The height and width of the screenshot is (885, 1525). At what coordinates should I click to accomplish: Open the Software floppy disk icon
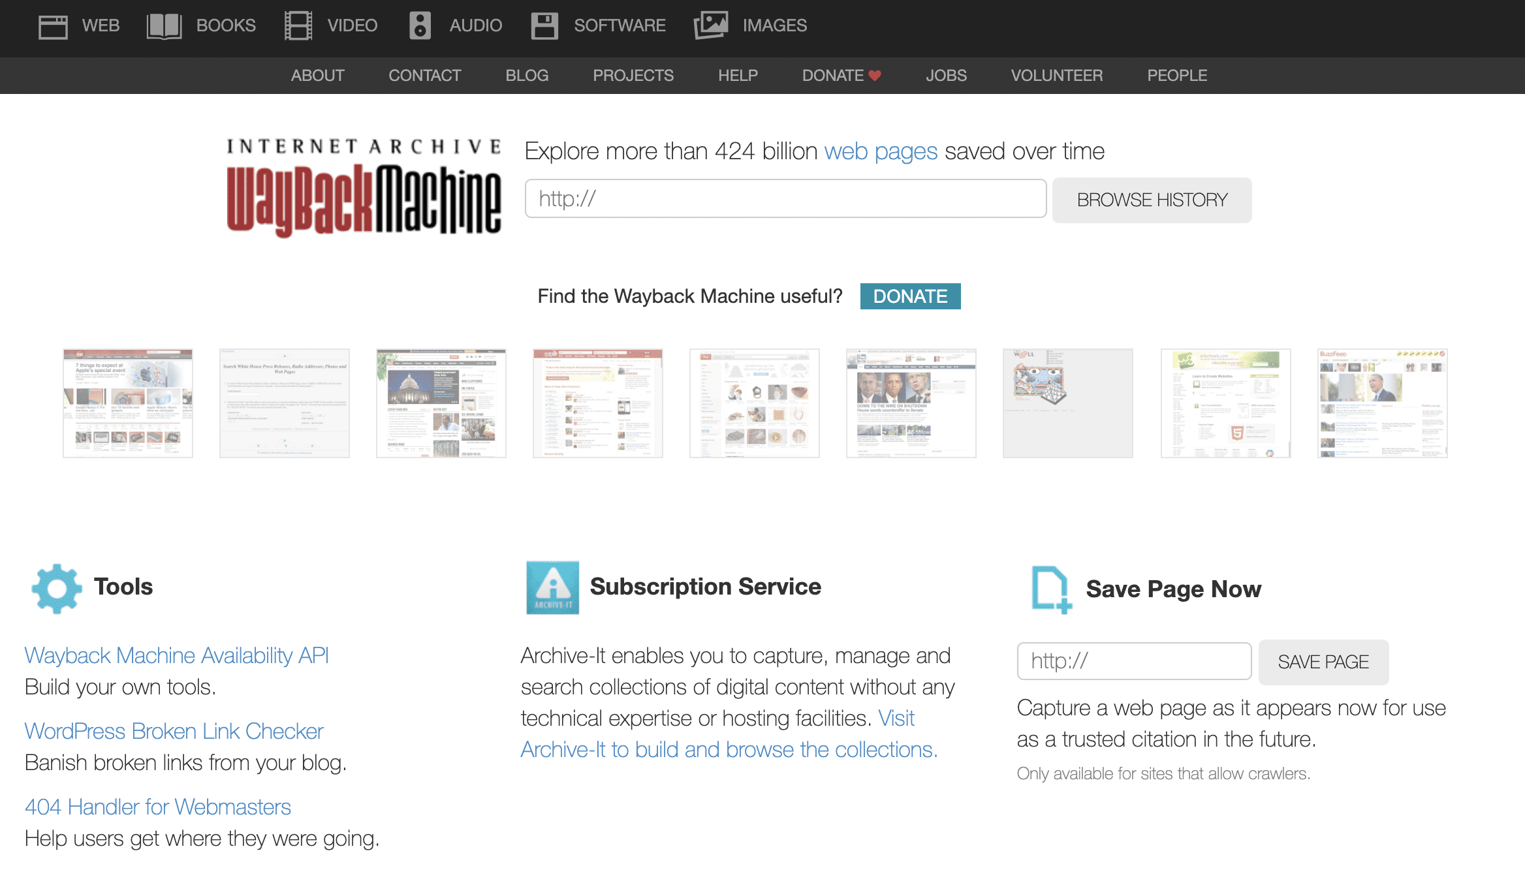[x=544, y=26]
